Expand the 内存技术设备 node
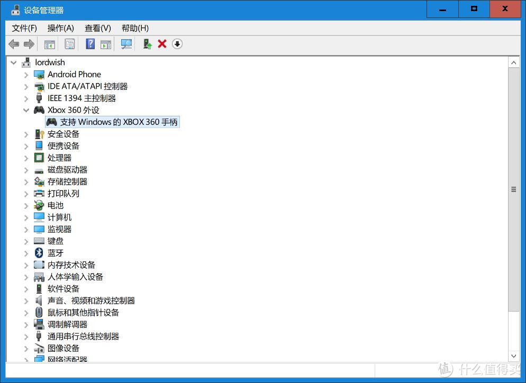The image size is (526, 383). [x=26, y=265]
